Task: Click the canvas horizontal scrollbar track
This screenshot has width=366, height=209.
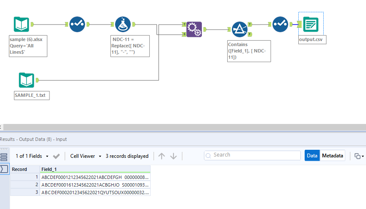Action: (x=184, y=127)
